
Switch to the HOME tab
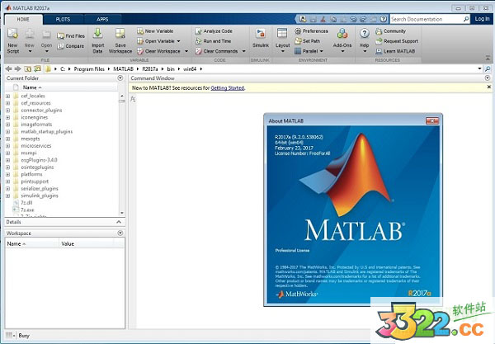coord(23,20)
